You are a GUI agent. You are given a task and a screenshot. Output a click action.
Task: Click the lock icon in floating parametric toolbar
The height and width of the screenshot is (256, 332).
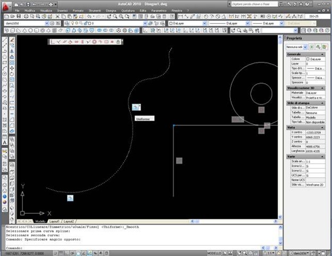118,42
